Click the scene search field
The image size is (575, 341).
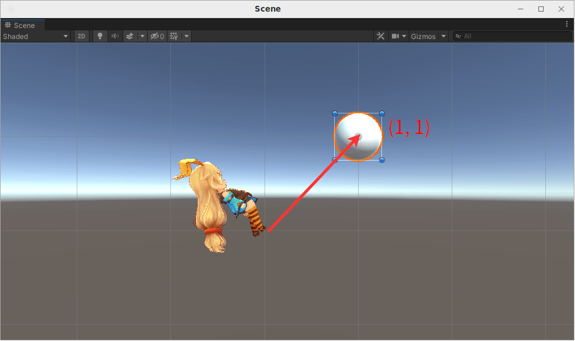[x=513, y=36]
